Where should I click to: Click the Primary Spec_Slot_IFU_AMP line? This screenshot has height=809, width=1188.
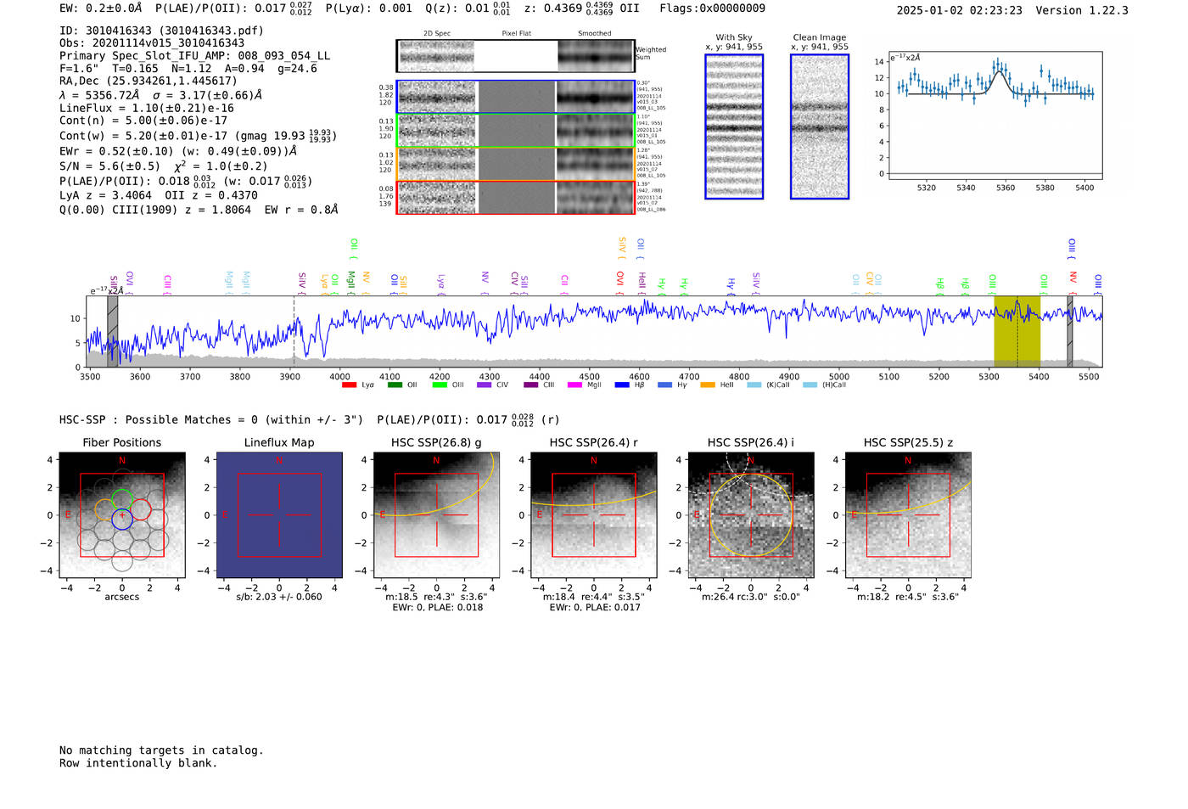coord(195,56)
